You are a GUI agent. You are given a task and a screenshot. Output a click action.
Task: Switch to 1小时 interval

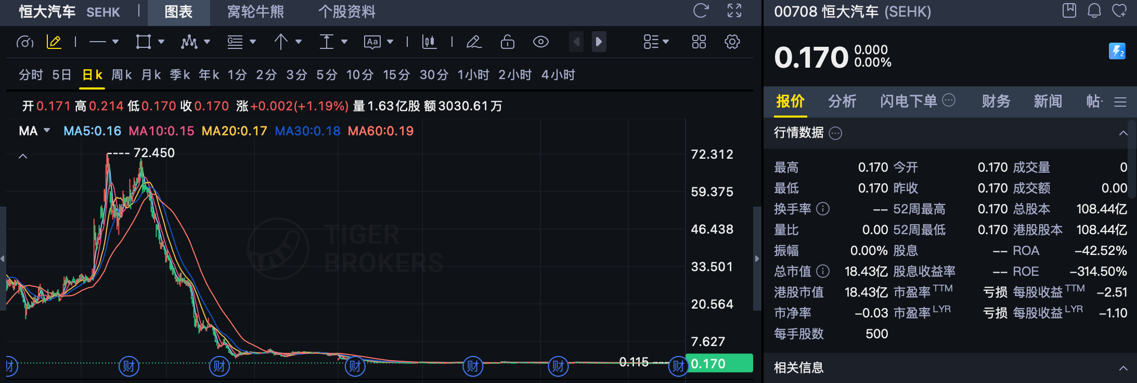[473, 75]
